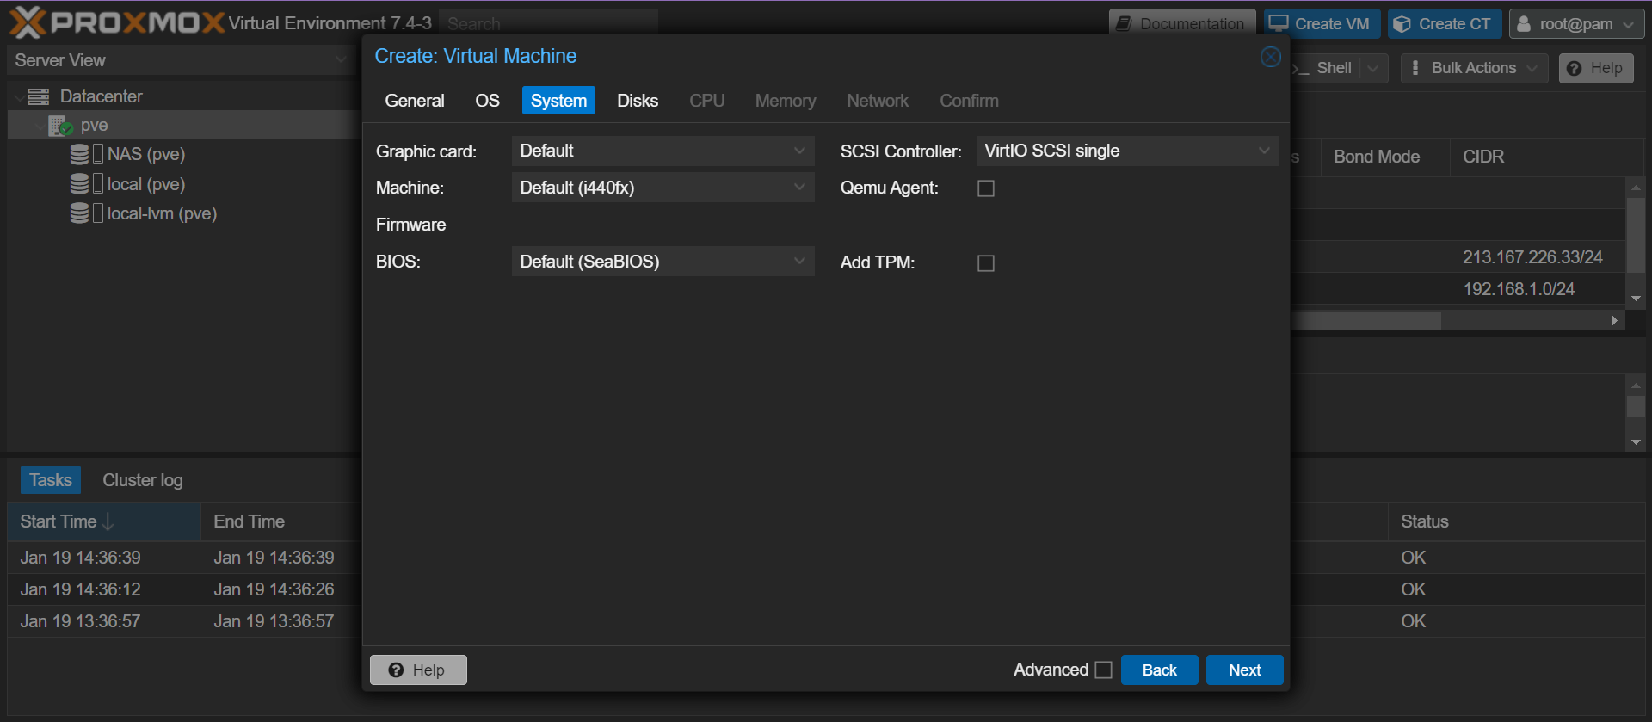Sort by the End Time column header
This screenshot has width=1652, height=722.
pos(280,521)
